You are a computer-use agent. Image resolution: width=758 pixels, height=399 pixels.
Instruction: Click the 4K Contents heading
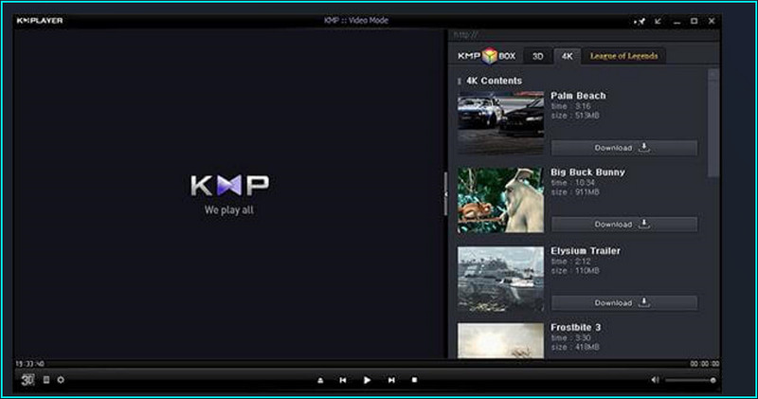(494, 81)
